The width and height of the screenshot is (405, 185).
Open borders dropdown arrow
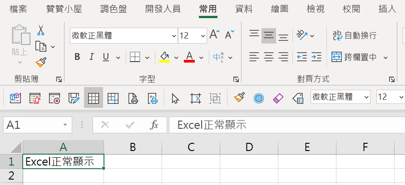click(147, 58)
